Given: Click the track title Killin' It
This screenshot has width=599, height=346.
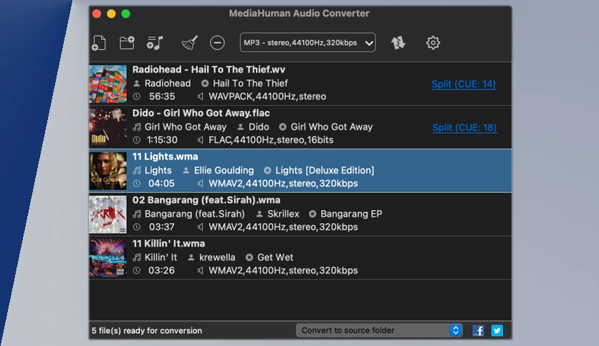Looking at the screenshot, I should coord(160,257).
